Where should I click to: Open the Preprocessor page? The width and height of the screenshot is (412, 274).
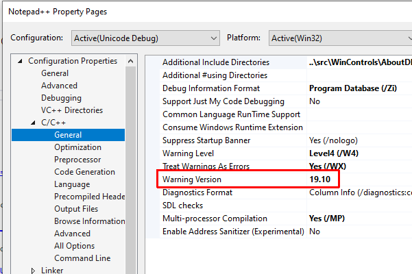(77, 160)
